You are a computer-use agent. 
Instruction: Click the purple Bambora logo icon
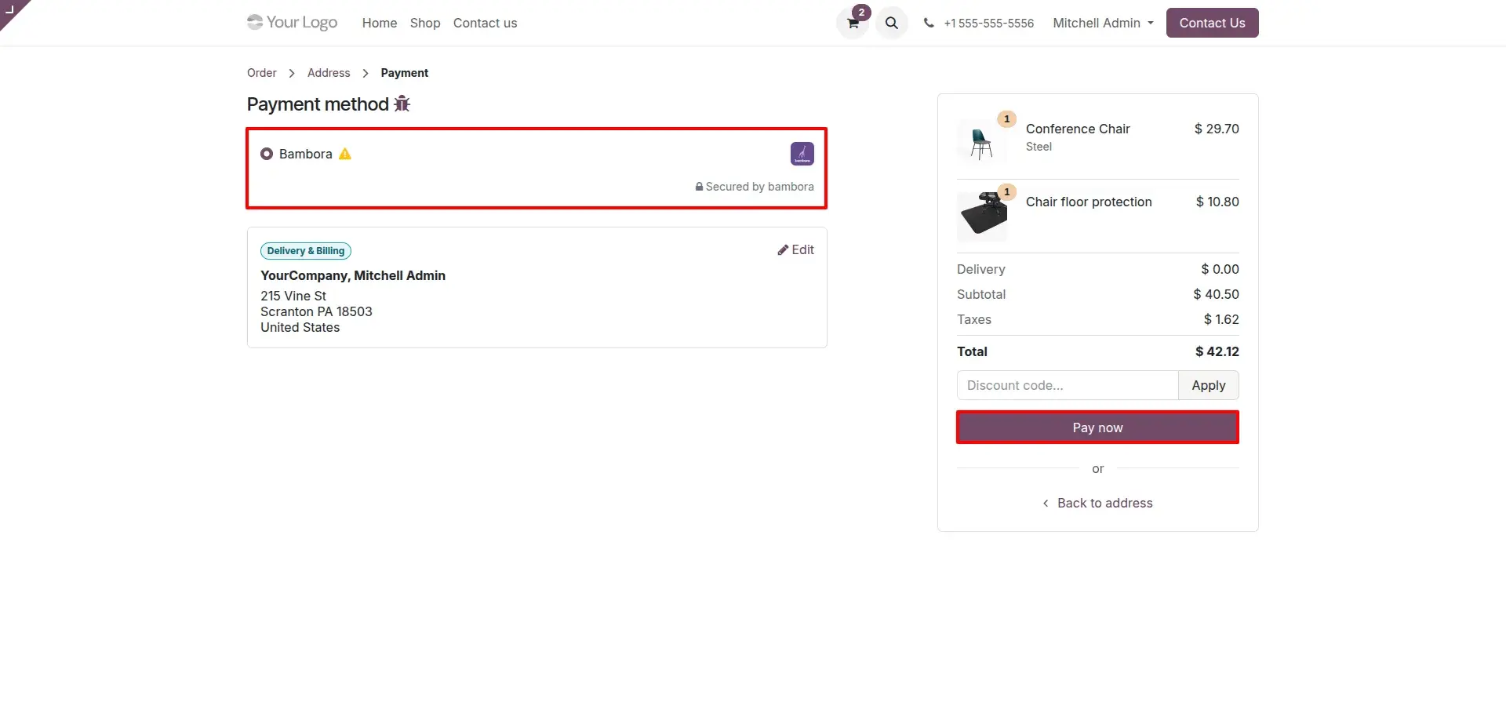pos(802,154)
